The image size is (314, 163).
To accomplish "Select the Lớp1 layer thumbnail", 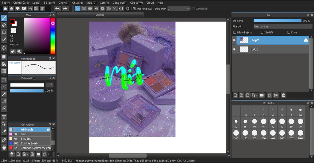I will (244, 49).
